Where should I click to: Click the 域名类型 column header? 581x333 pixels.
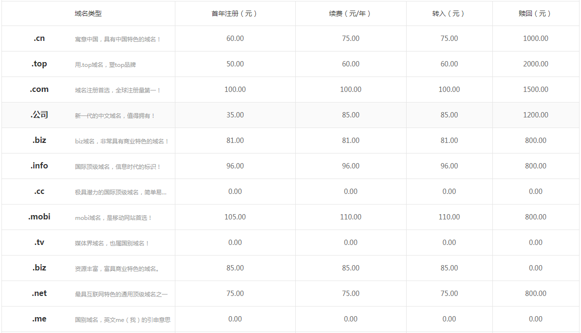click(x=88, y=13)
